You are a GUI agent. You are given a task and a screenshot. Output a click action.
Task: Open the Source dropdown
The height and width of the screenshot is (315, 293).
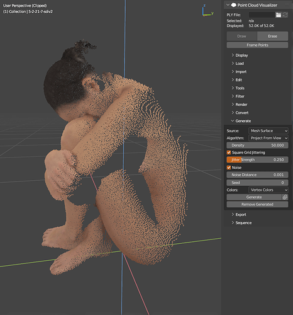point(268,131)
